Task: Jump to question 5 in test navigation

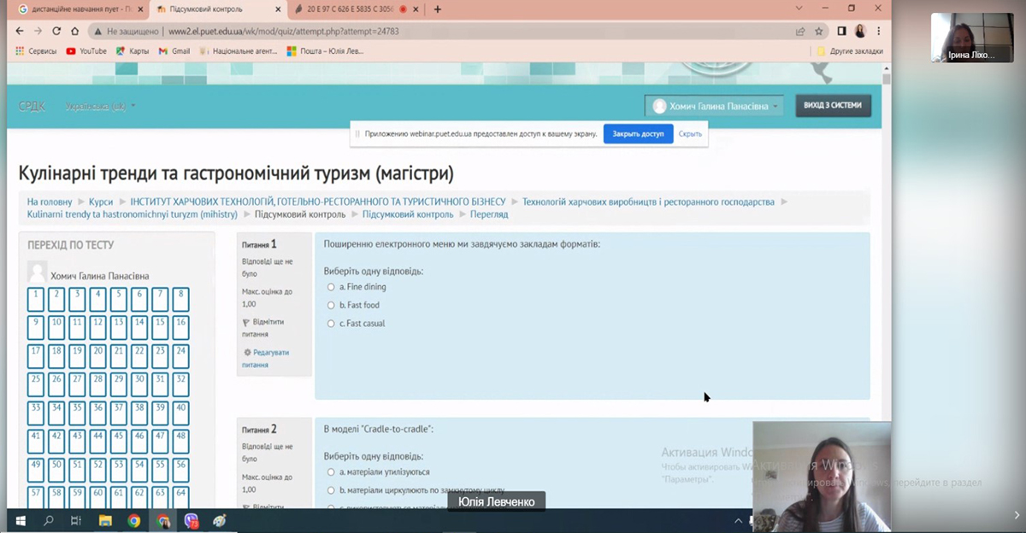Action: (118, 299)
